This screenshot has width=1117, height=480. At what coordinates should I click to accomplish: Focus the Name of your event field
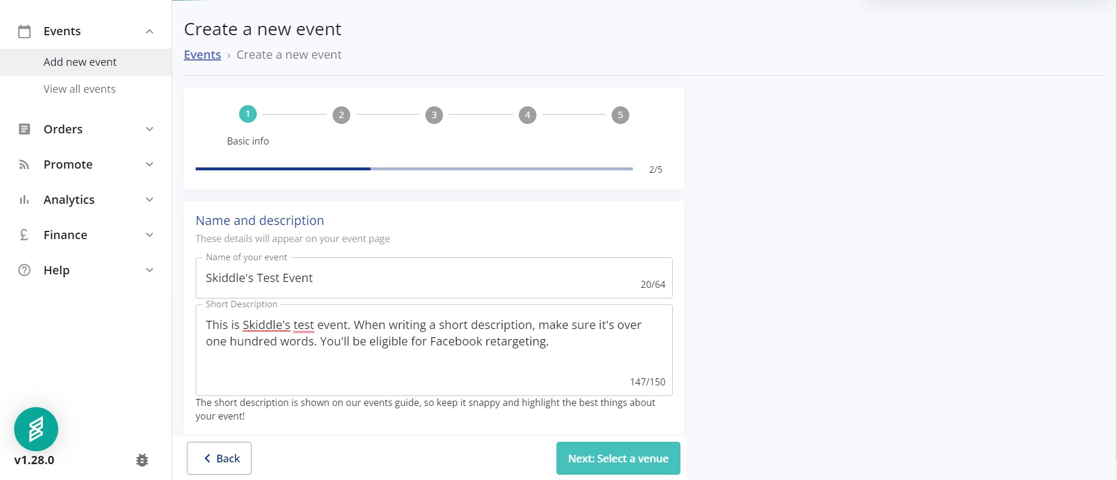pyautogui.click(x=434, y=278)
